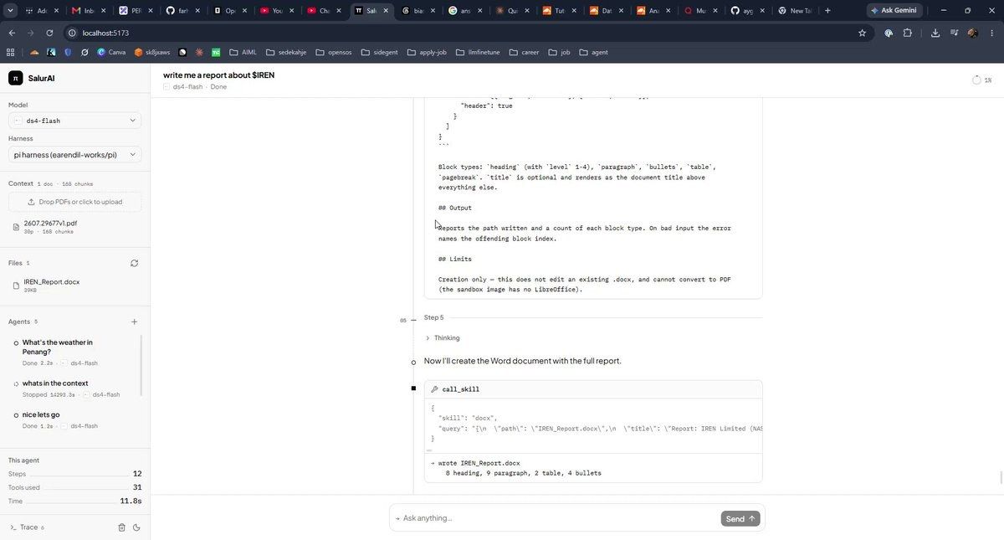
Task: Expand the Trace panel
Action: point(27,527)
